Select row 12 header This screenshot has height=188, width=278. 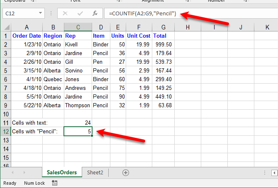5,131
